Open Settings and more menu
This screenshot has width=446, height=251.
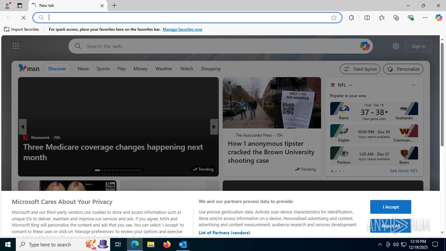point(425,18)
